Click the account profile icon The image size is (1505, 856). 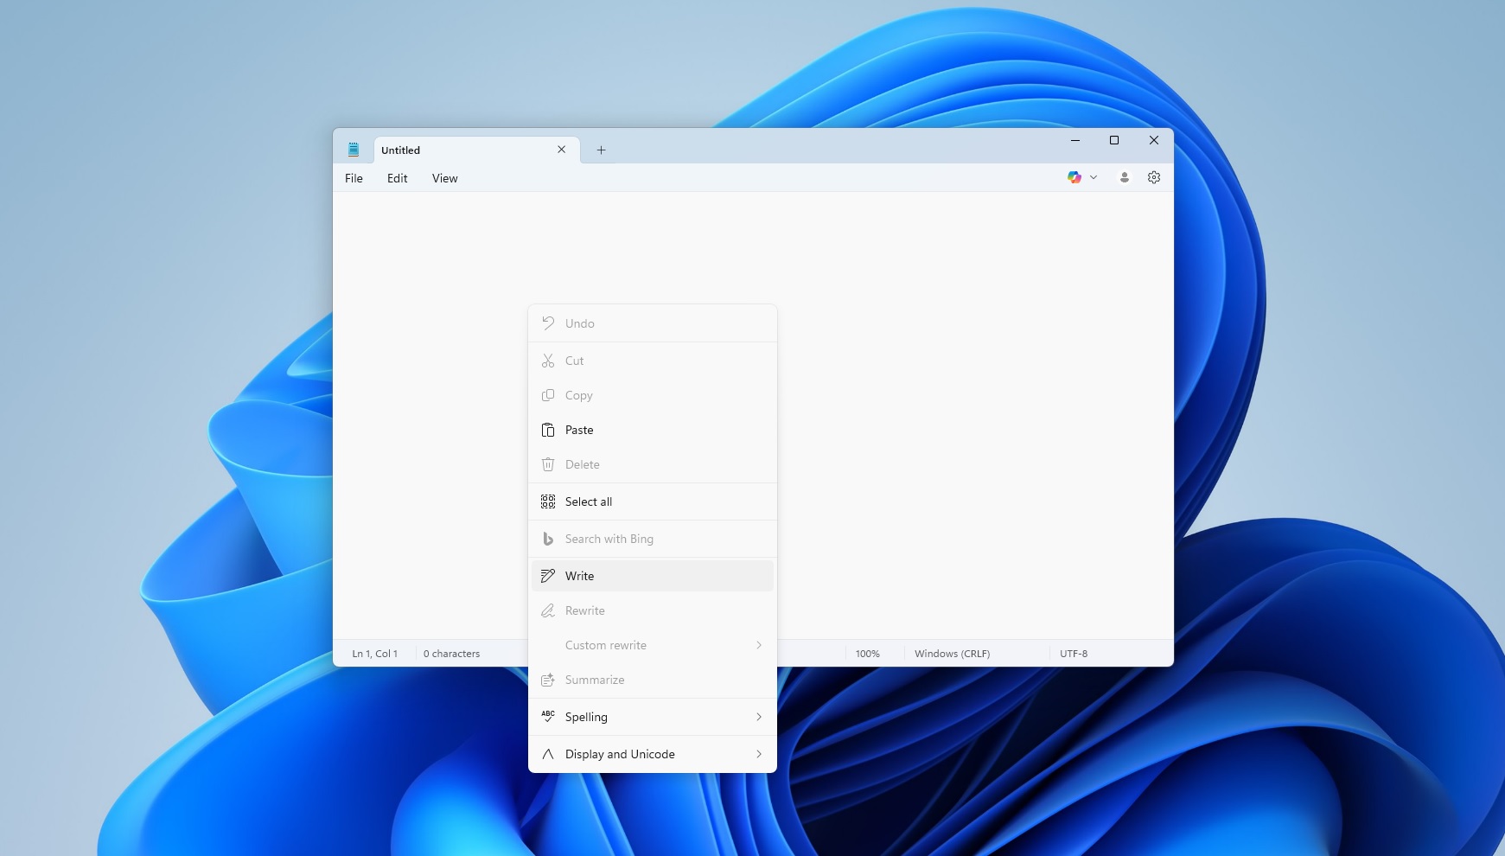point(1124,177)
